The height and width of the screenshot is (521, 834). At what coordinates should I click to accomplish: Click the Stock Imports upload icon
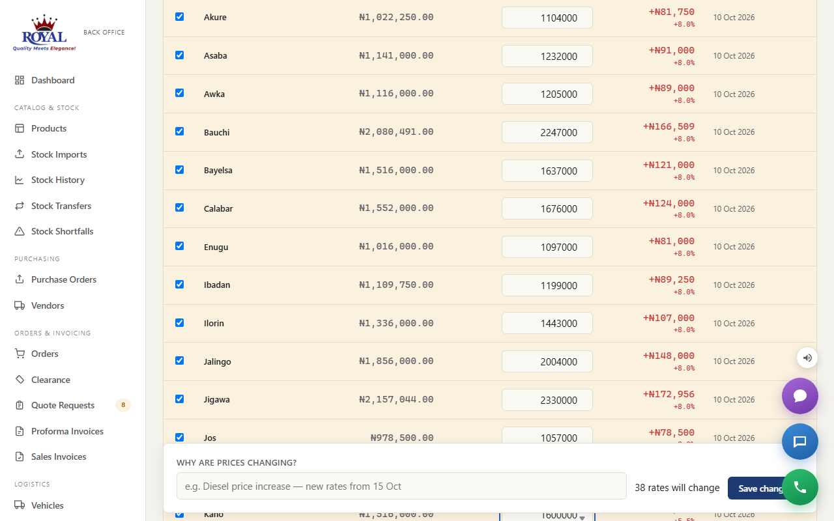(x=20, y=154)
